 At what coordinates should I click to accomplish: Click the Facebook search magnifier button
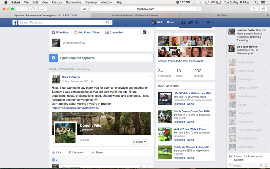pos(107,22)
